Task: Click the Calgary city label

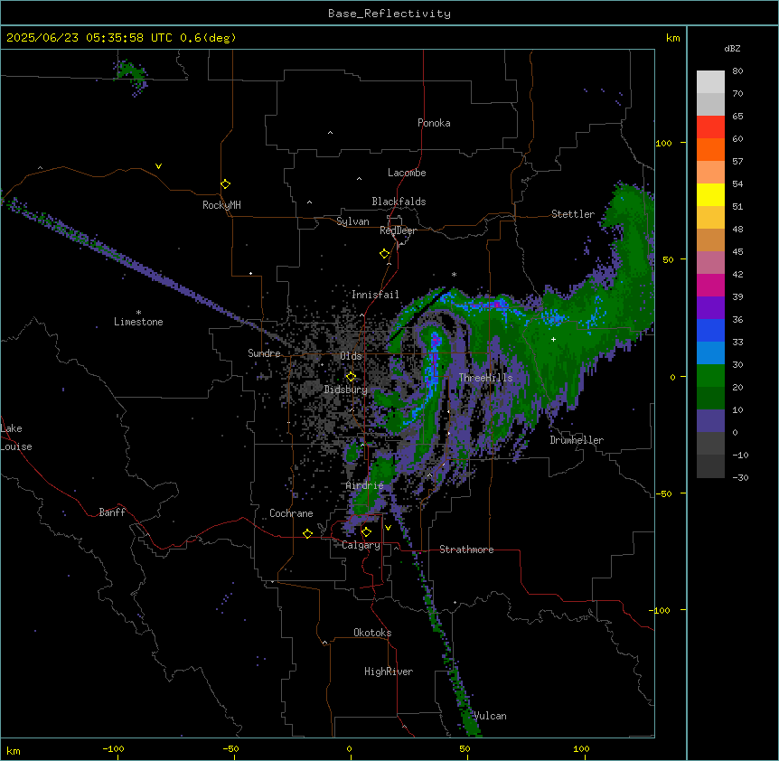Action: click(361, 545)
